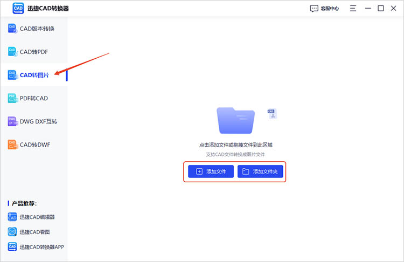Click the CAD版本转换 sidebar icon
Image resolution: width=404 pixels, height=262 pixels.
coord(12,29)
